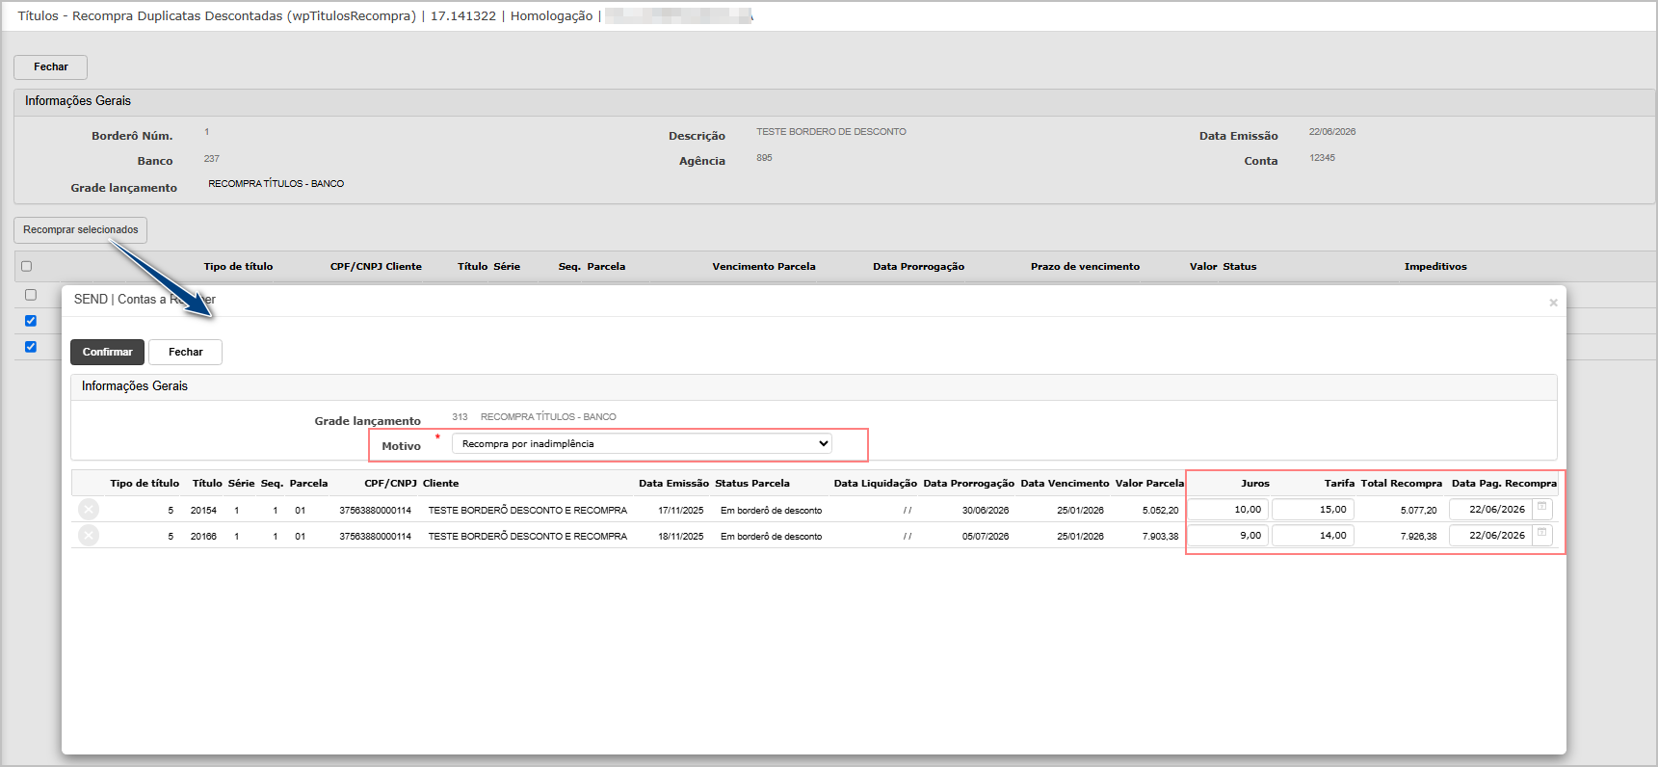1658x767 pixels.
Task: Click Fechar button inside the dialog
Action: tap(185, 353)
